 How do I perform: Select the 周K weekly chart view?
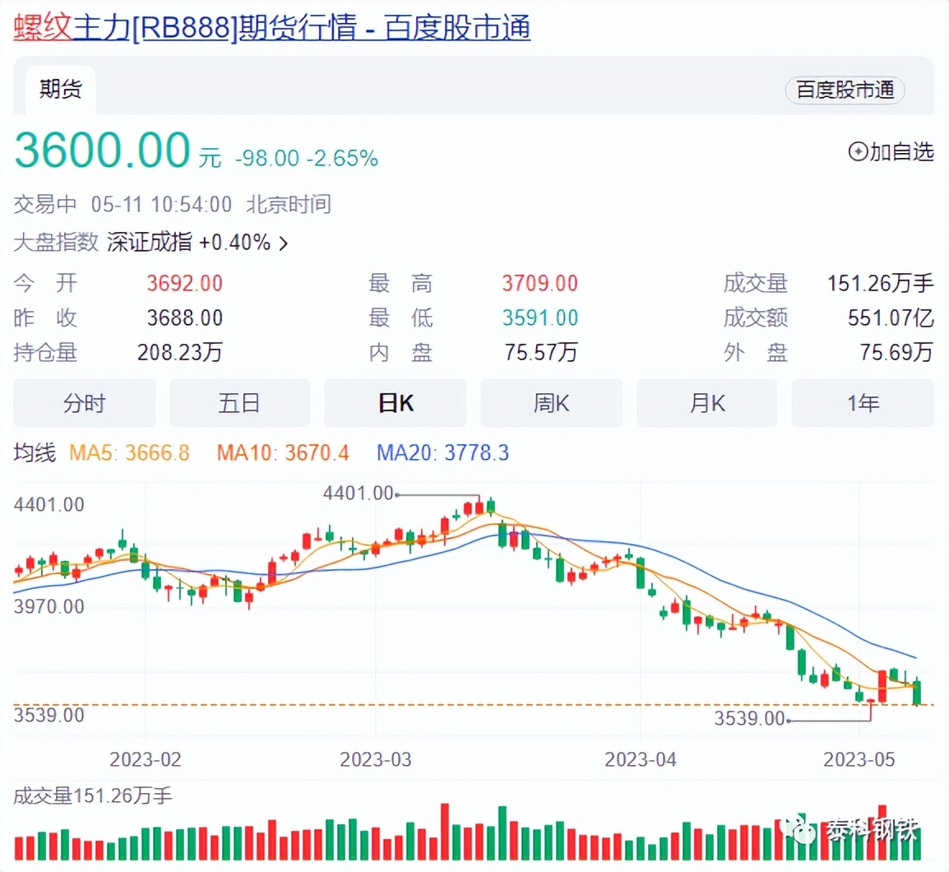point(551,403)
